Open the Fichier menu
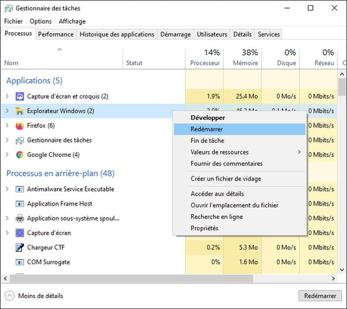Viewport: 347px width, 309px height. [x=13, y=21]
